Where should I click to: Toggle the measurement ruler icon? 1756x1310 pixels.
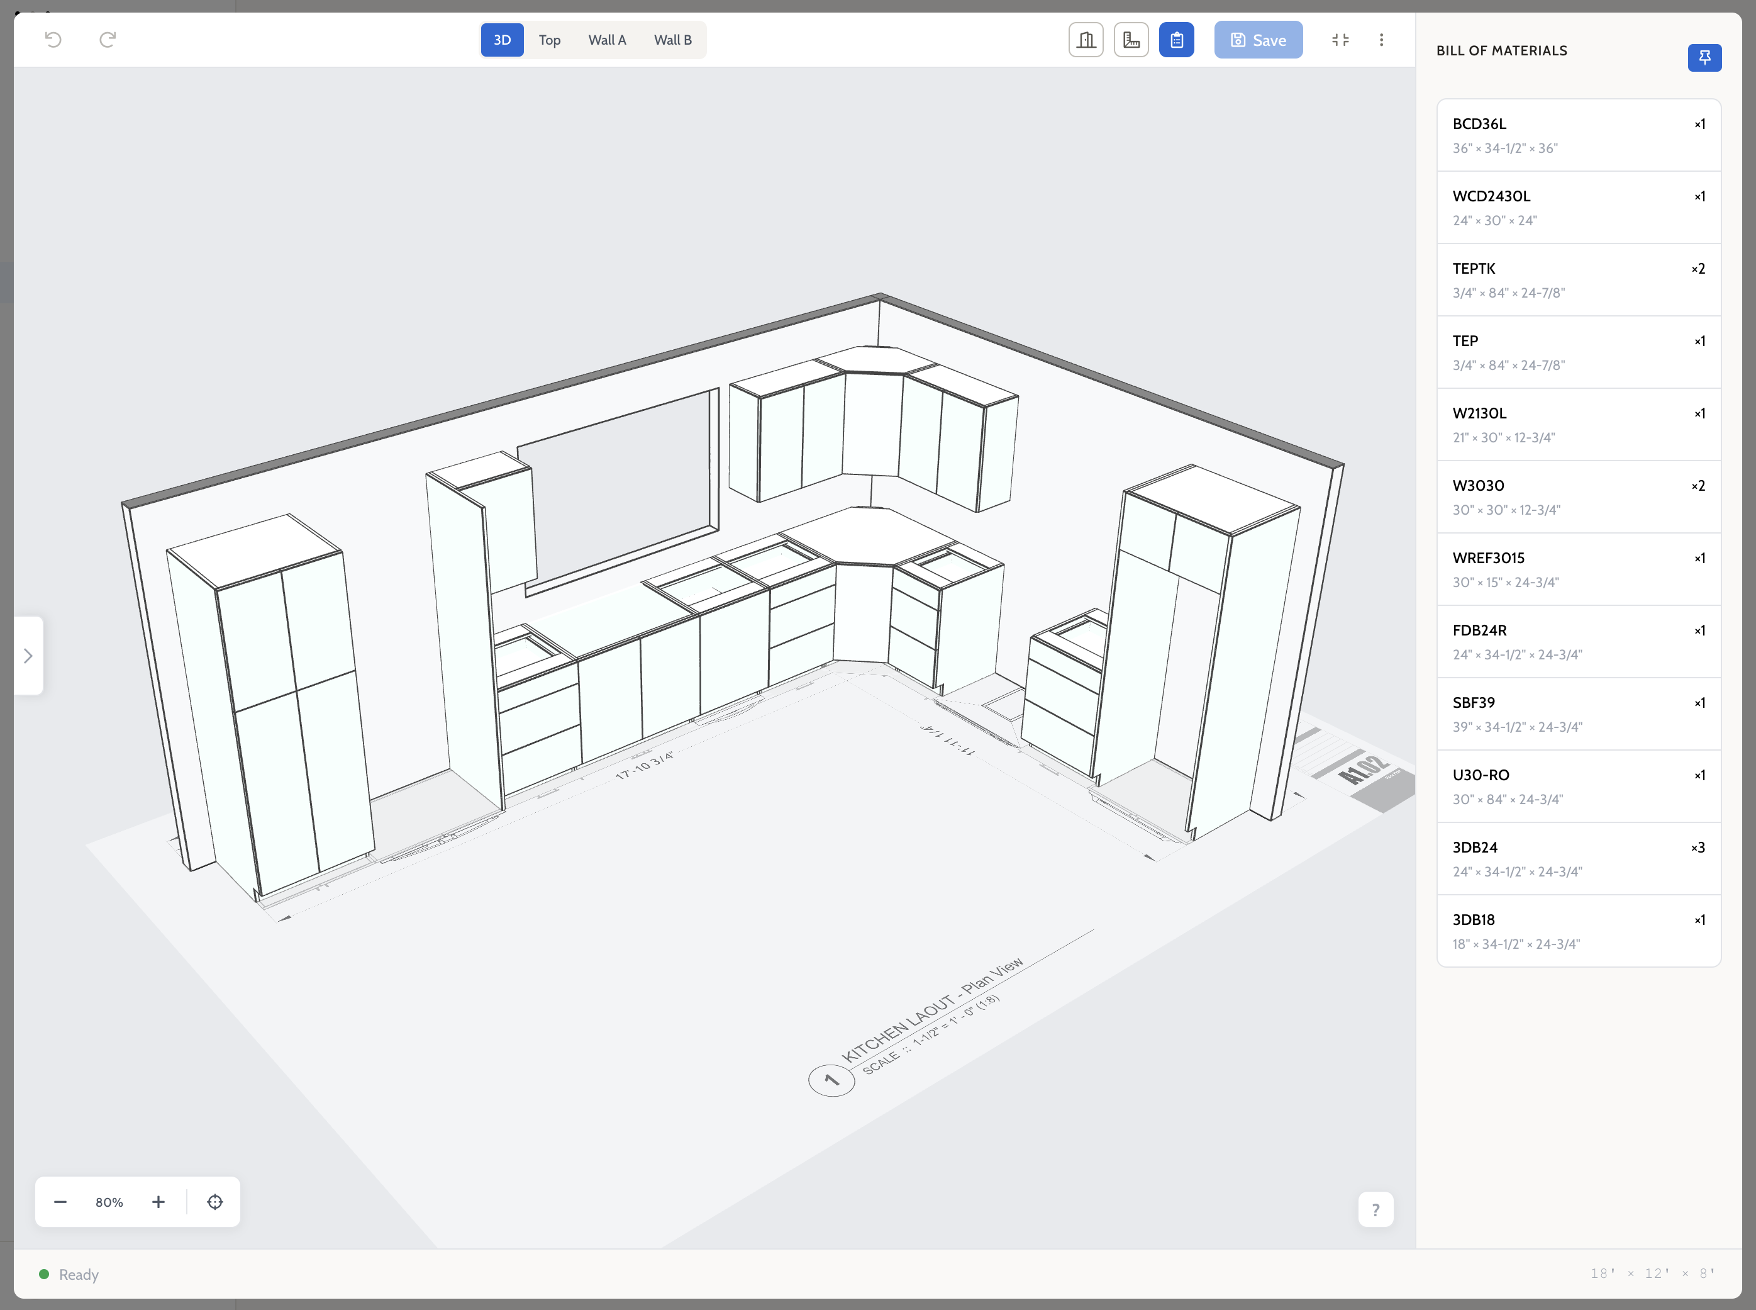click(x=1131, y=40)
